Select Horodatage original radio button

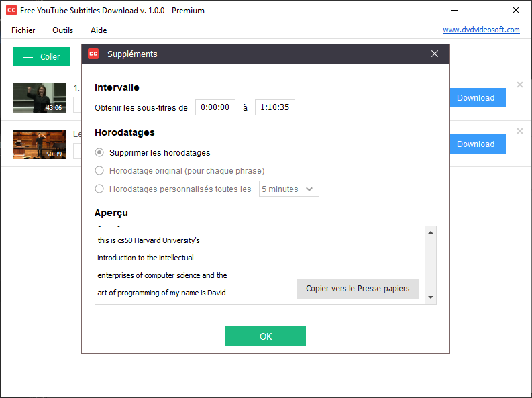coord(99,170)
